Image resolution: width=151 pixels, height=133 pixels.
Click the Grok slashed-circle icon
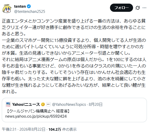[137, 8]
